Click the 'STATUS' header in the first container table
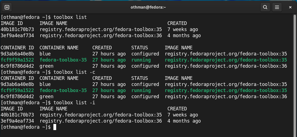297x137 pixels. pyautogui.click(x=140, y=48)
